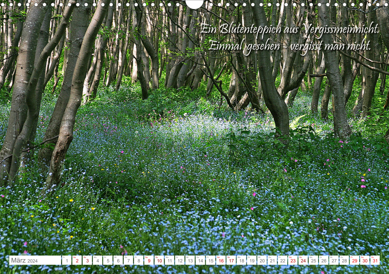Select the red Friday cell numbered 29

click(355, 260)
